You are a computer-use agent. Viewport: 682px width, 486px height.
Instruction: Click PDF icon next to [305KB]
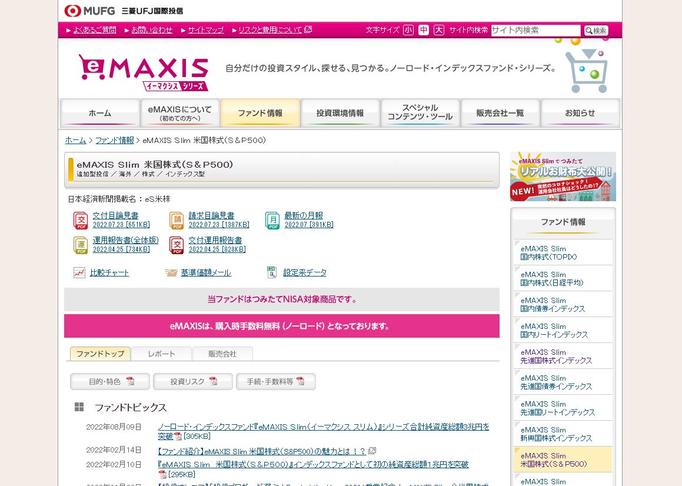(178, 437)
